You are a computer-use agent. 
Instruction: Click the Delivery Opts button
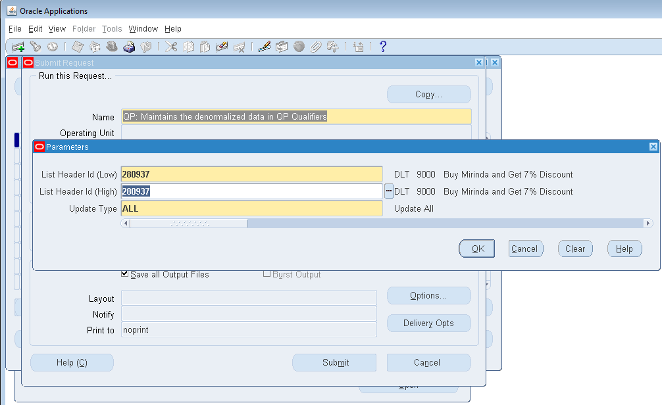pos(428,323)
